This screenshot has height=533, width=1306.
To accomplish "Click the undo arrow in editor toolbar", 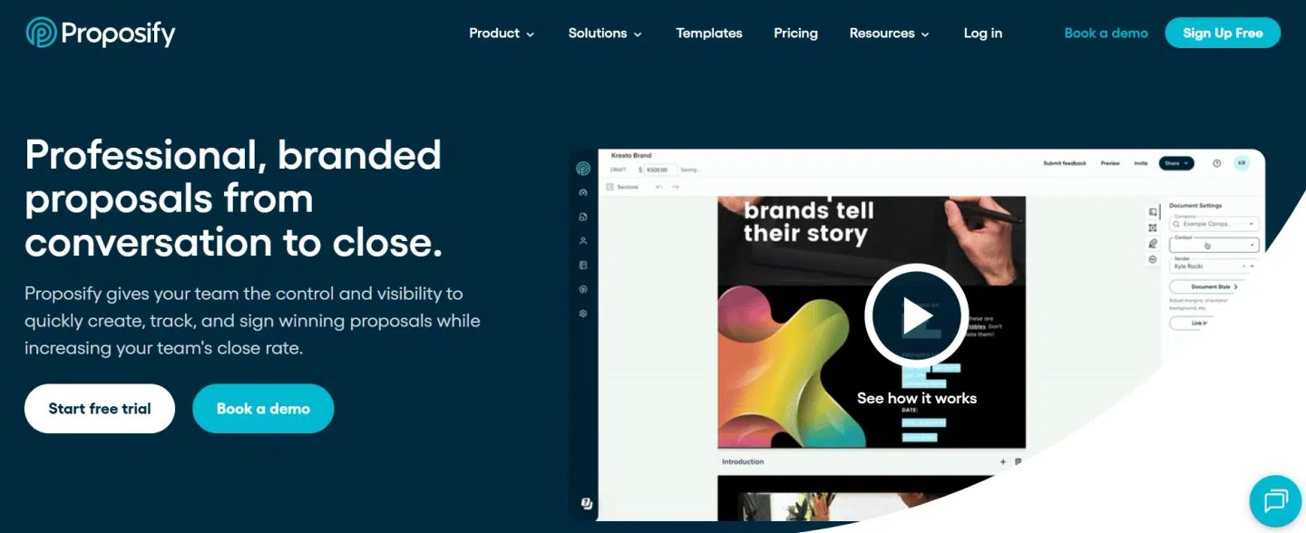I will click(659, 187).
